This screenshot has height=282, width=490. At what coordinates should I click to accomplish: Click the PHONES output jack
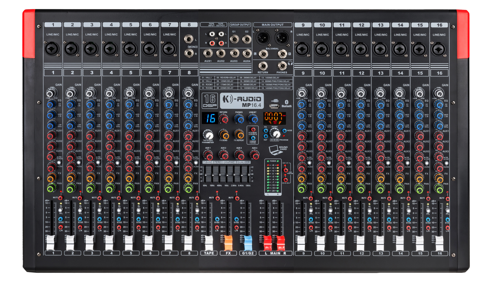282,66
